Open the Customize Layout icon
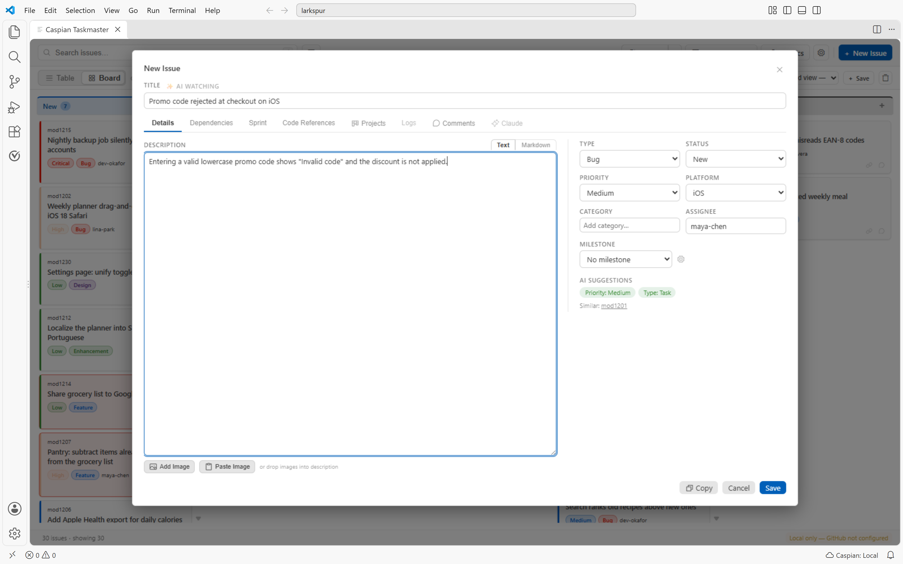 coord(772,10)
